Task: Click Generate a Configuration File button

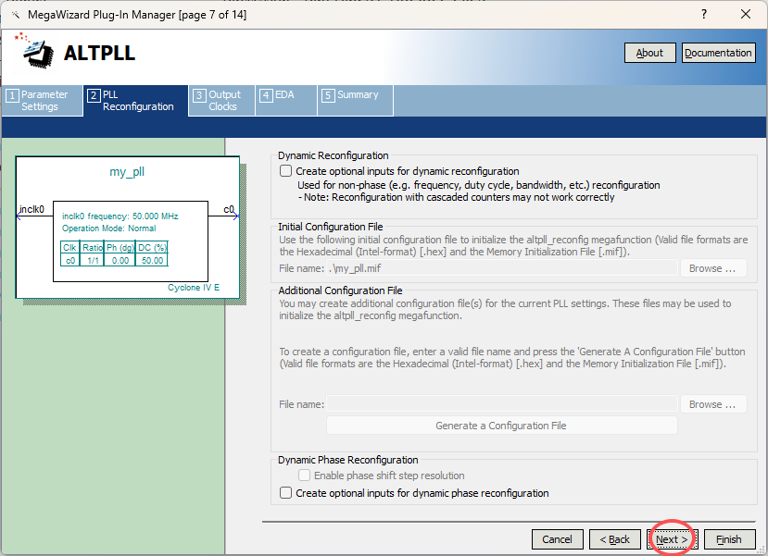Action: (501, 426)
